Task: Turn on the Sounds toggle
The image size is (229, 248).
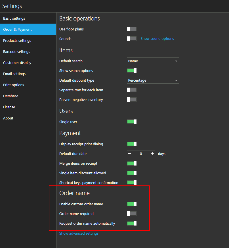Action: coord(131,39)
